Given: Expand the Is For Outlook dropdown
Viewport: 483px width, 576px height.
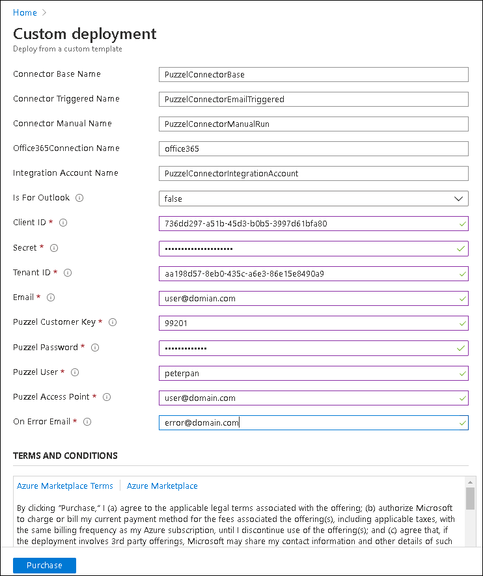Looking at the screenshot, I should (x=313, y=199).
